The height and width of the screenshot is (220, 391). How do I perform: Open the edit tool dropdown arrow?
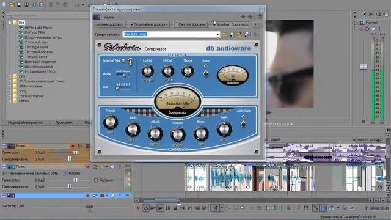point(222,208)
